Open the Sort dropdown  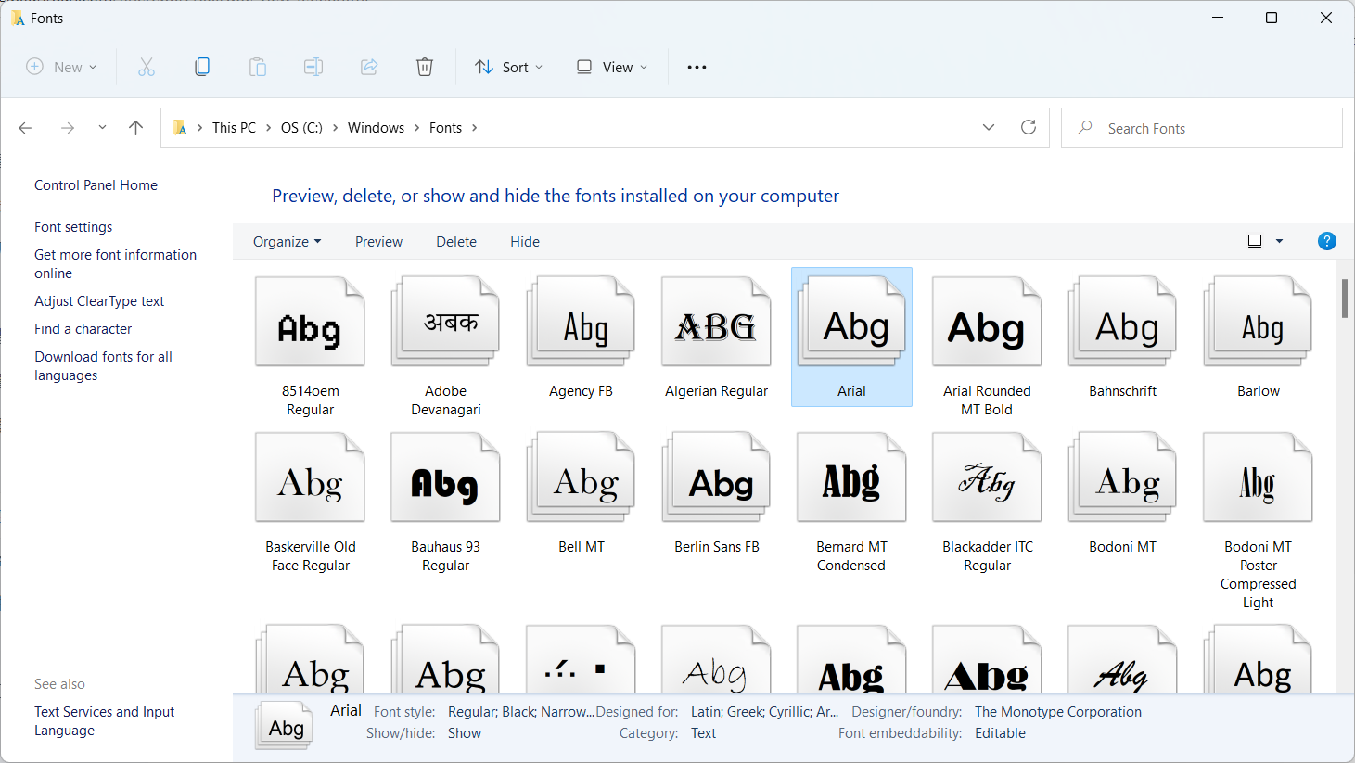point(508,66)
